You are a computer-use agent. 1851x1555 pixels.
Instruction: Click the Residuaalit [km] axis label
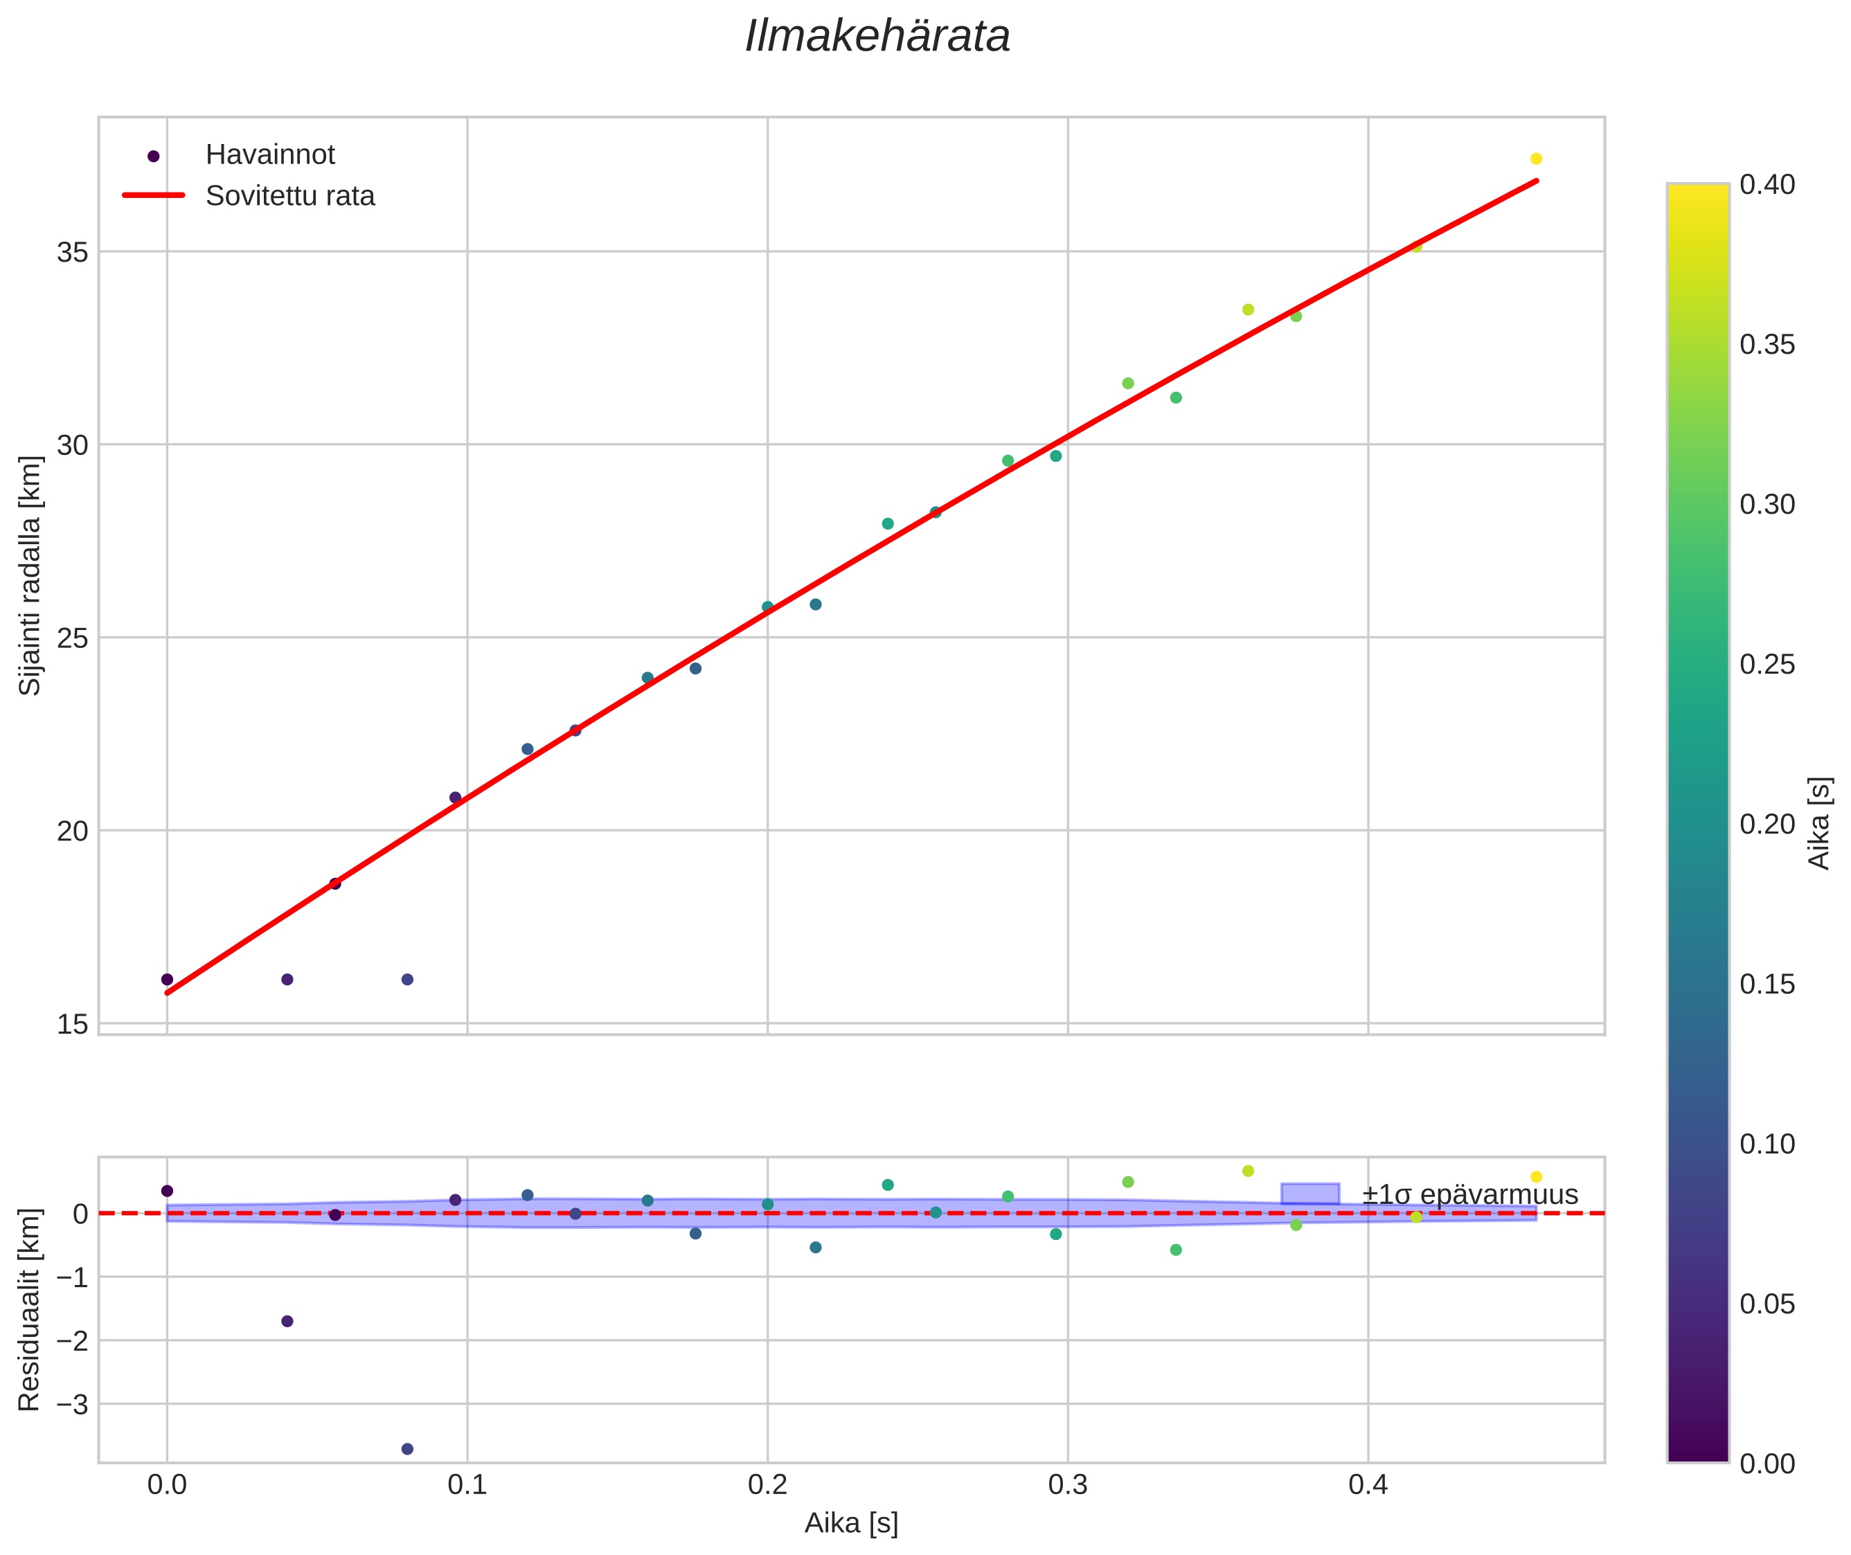tap(30, 1310)
